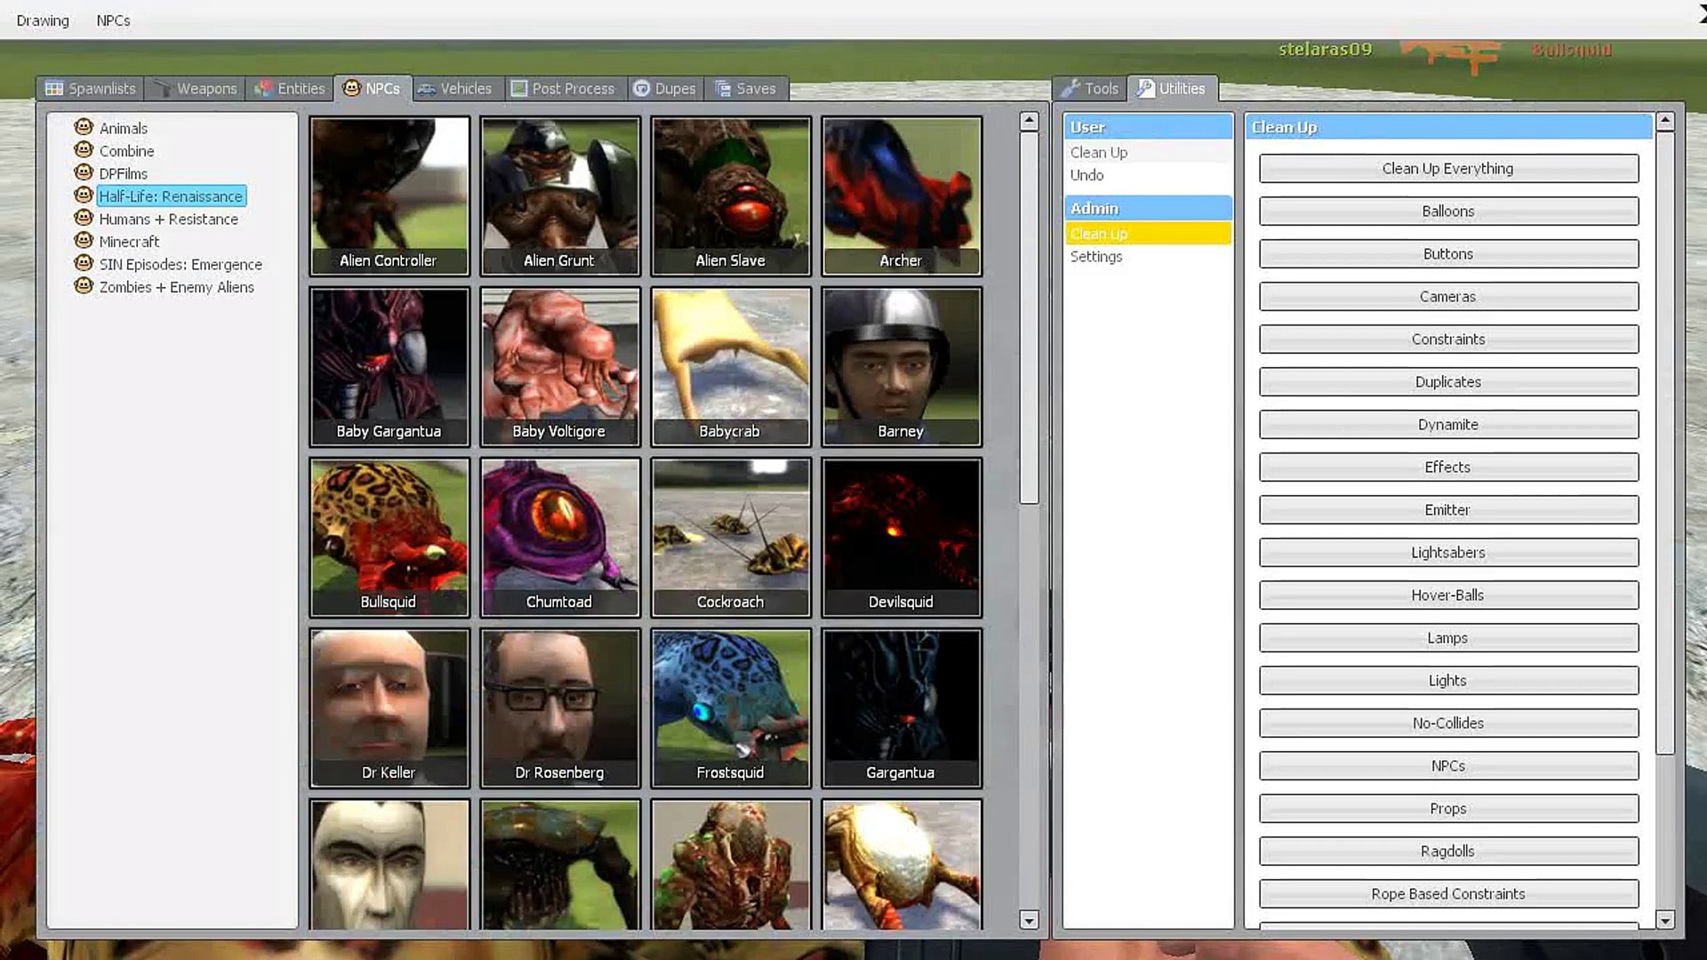
Task: Spawn the Gargantua NPC
Action: point(901,707)
